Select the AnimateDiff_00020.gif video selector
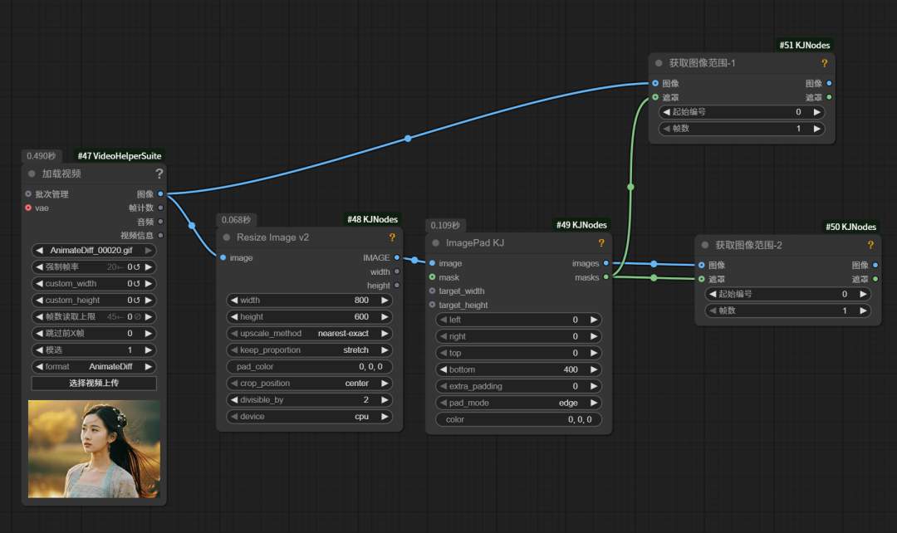Screen dimensions: 897x533 pyautogui.click(x=94, y=251)
